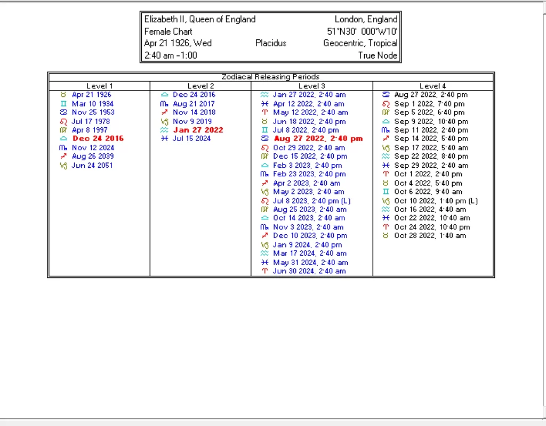
Task: Select the Scorpio glyph beside Sep 11 2022
Action: click(386, 130)
